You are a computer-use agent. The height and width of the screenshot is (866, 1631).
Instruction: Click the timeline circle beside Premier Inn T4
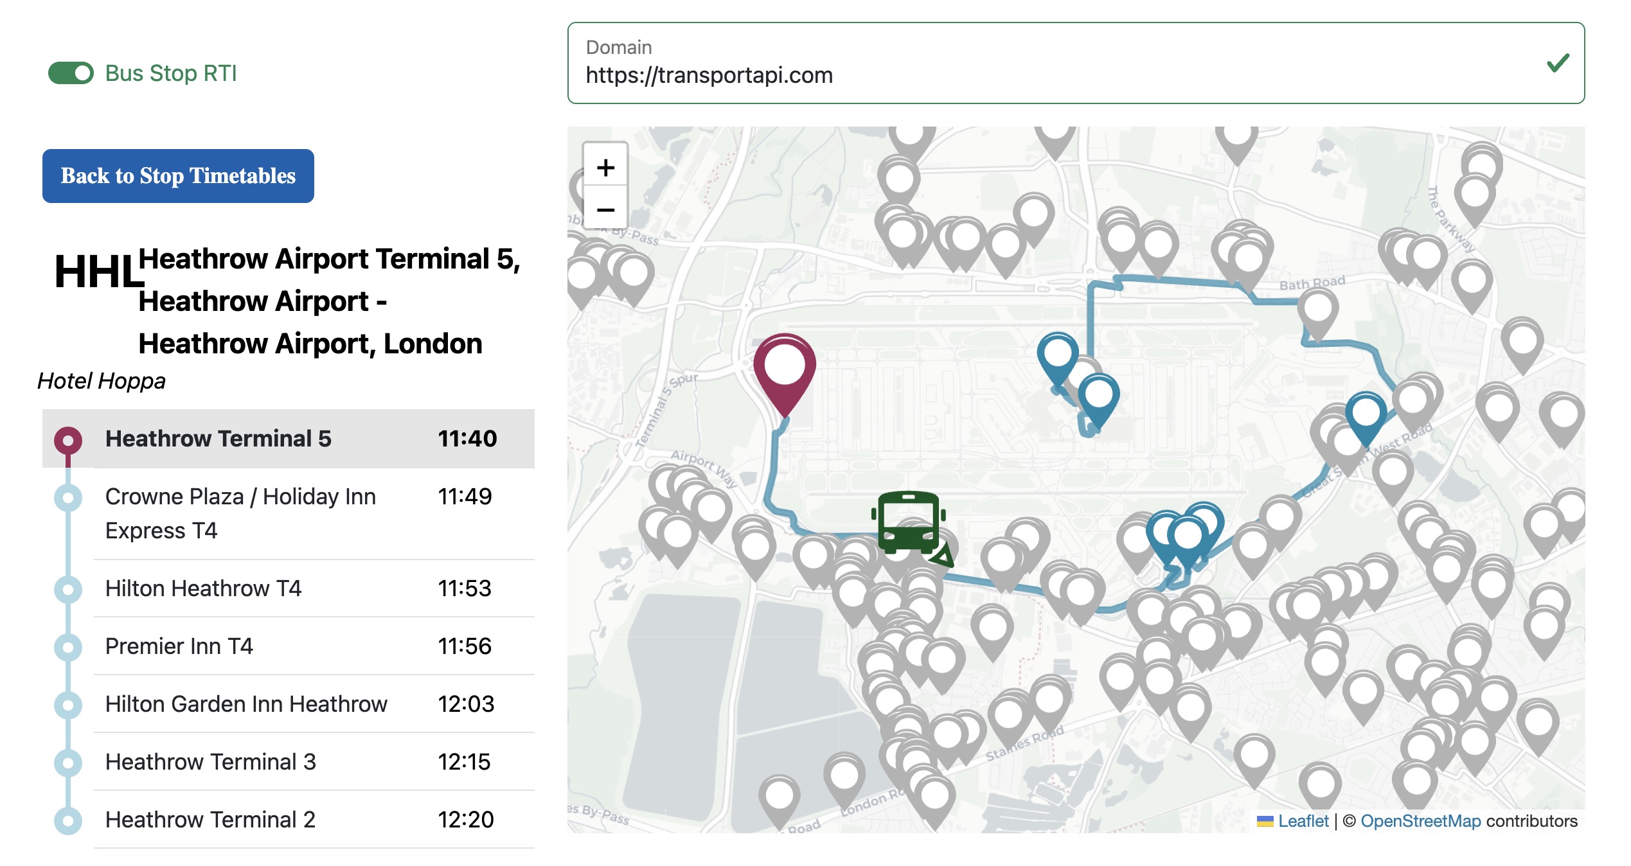(x=68, y=647)
